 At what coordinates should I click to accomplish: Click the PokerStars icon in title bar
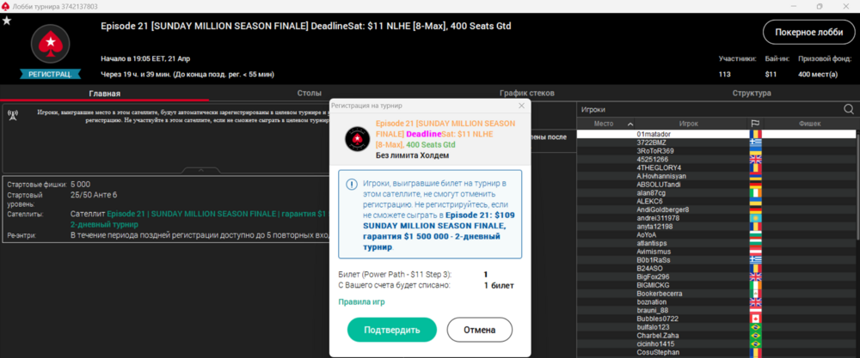tap(6, 6)
